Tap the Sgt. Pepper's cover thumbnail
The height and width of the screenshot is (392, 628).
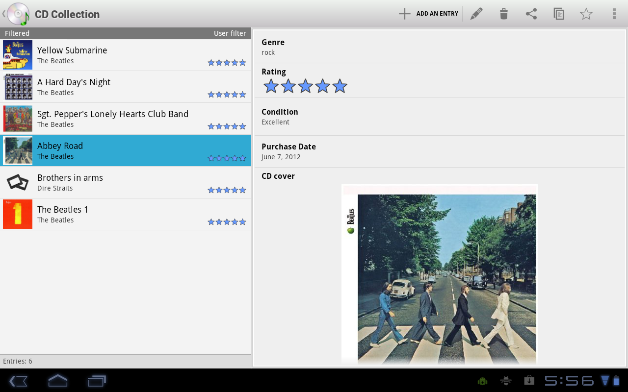18,119
